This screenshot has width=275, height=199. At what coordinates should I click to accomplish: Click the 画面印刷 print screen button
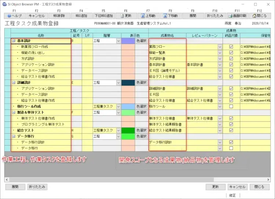tap(238, 16)
